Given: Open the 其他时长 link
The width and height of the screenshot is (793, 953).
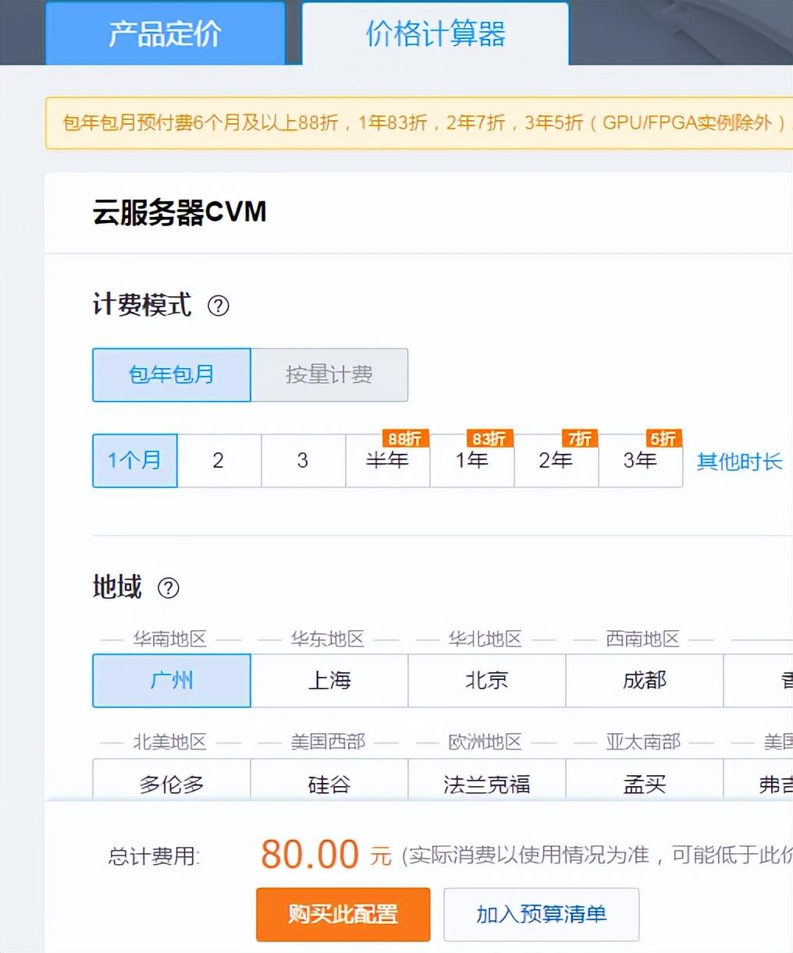Looking at the screenshot, I should coord(739,462).
